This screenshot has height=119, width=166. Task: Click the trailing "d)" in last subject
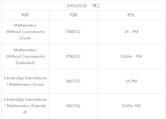pyautogui.click(x=25, y=112)
